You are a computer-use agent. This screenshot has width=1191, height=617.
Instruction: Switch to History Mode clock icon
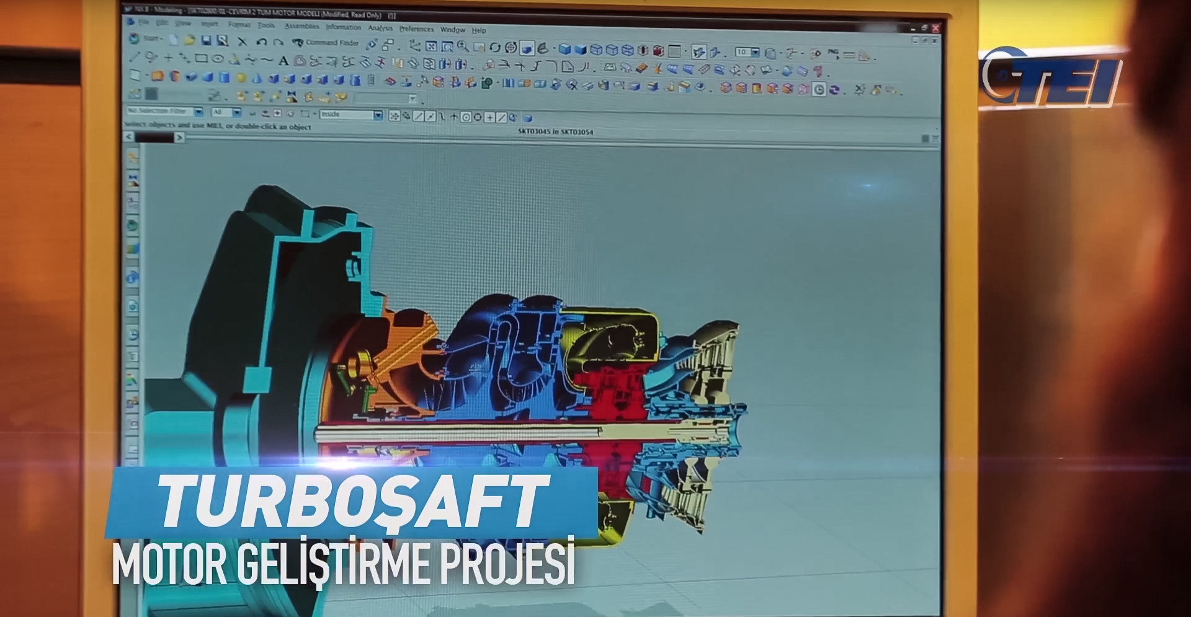click(x=819, y=89)
